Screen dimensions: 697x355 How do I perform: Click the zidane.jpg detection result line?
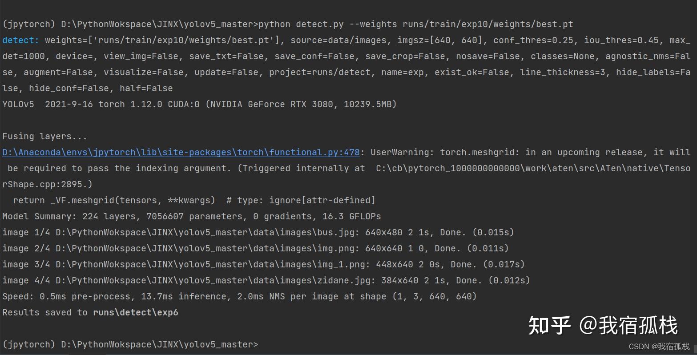(266, 281)
